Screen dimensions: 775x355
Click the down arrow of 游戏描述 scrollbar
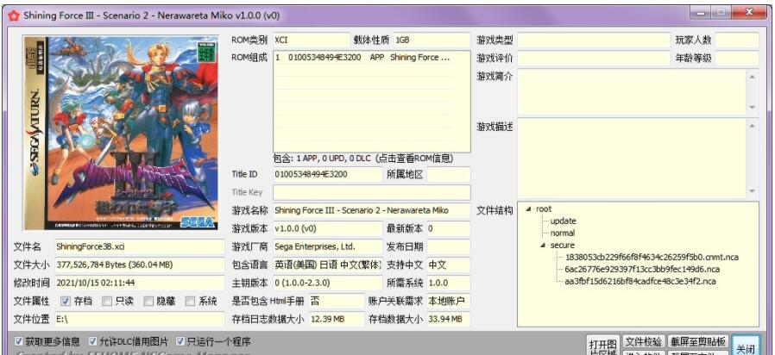pos(753,191)
